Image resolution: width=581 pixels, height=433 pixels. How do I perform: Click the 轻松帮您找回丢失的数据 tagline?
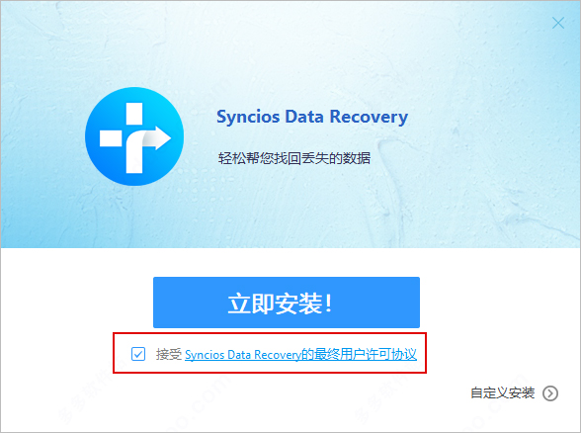294,158
